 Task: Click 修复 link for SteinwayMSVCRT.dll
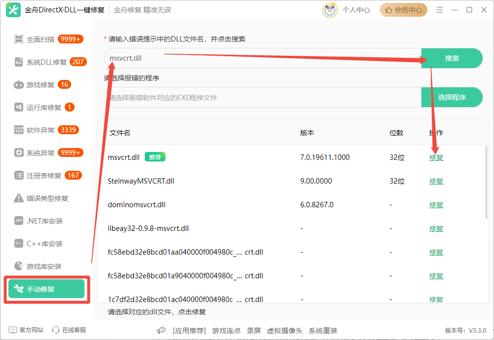(436, 181)
